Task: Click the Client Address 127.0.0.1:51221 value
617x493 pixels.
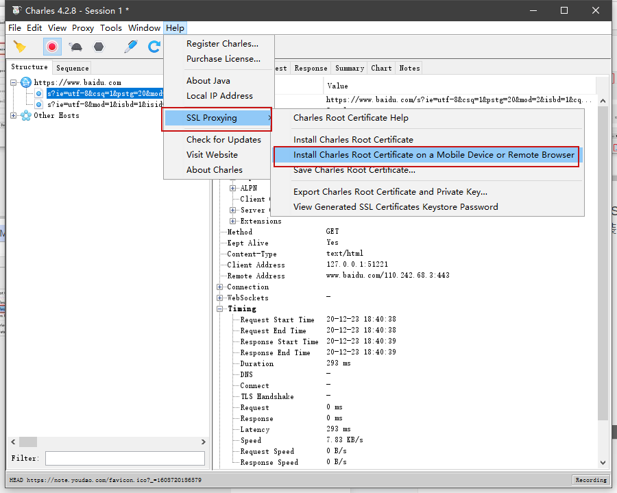Action: [x=357, y=265]
